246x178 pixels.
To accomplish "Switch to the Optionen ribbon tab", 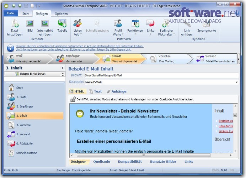I will [61, 14].
